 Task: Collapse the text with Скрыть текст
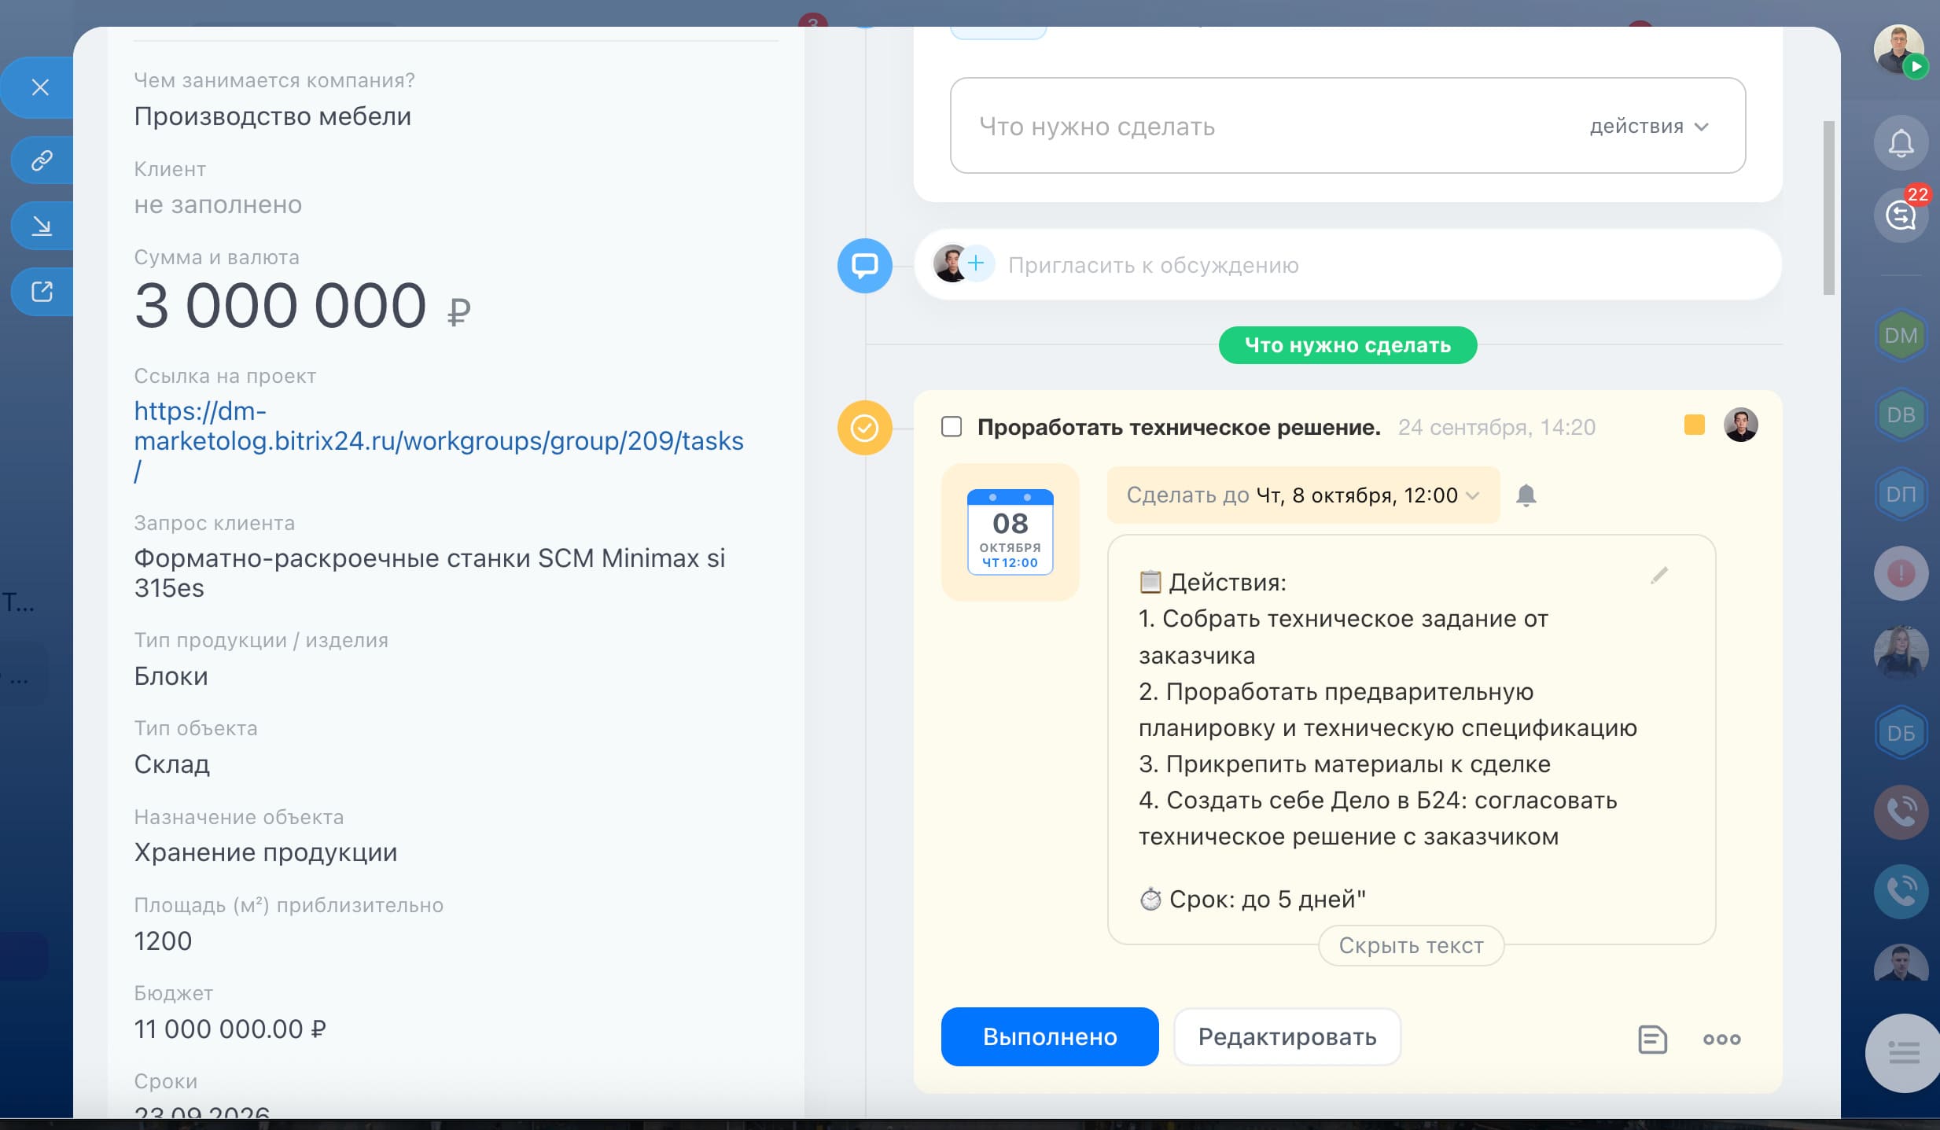tap(1411, 945)
